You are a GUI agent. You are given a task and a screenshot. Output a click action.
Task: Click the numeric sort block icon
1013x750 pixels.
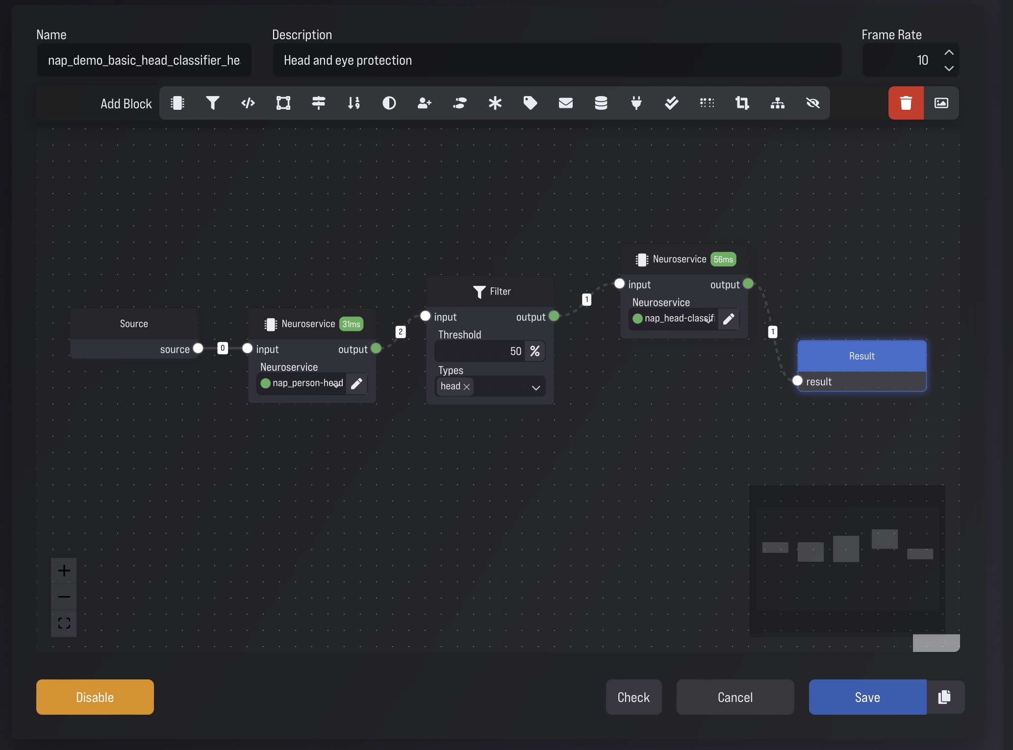[x=354, y=103]
